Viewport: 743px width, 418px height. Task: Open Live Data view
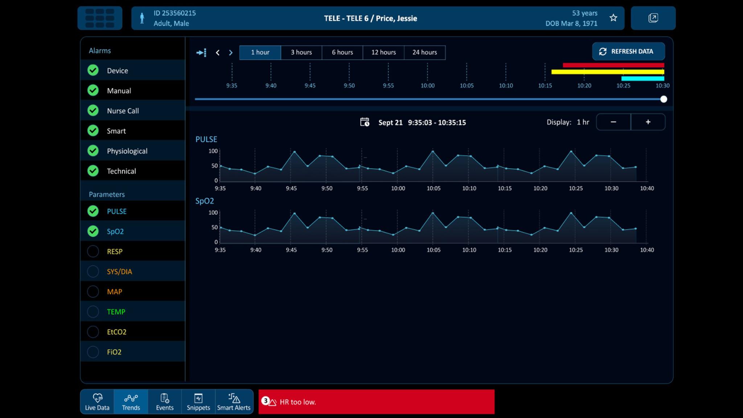pos(97,402)
